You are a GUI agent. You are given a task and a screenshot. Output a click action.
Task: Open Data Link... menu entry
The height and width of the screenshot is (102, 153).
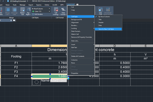click(81, 41)
